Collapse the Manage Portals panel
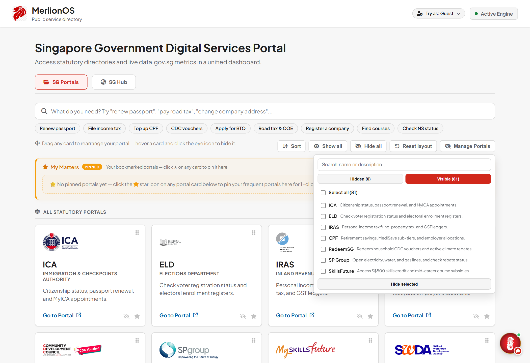This screenshot has width=530, height=363. (467, 146)
